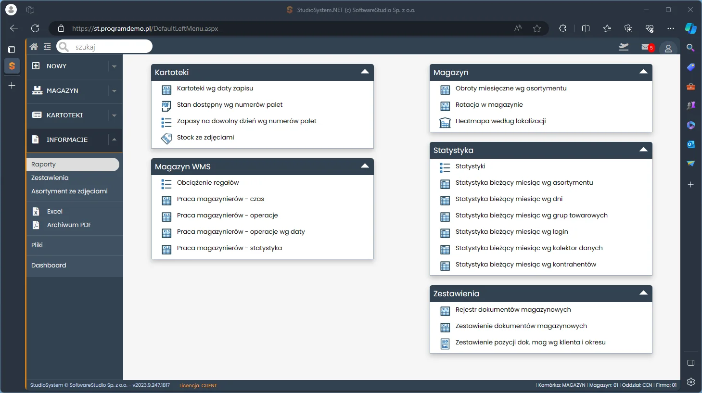
Task: Click list icon beside Obciążenie regałów
Action: point(166,184)
